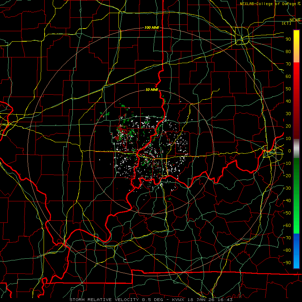Viewport: 302px width, 302px height.
Task: Select the 70 value on the velocity scale
Action: 288,64
